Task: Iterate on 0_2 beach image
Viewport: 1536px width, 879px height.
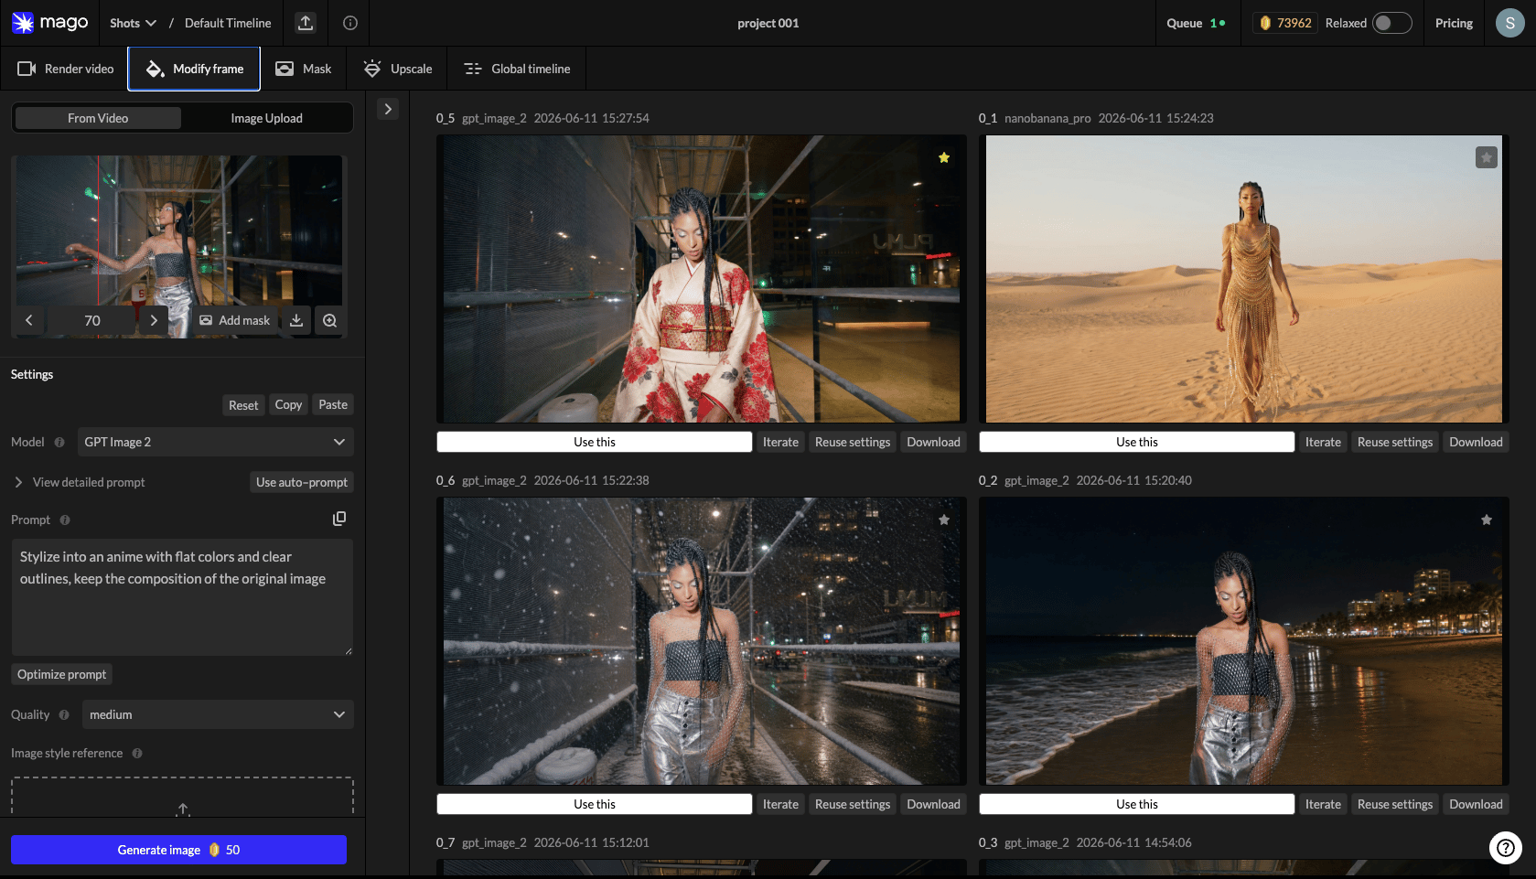Action: pyautogui.click(x=1323, y=804)
